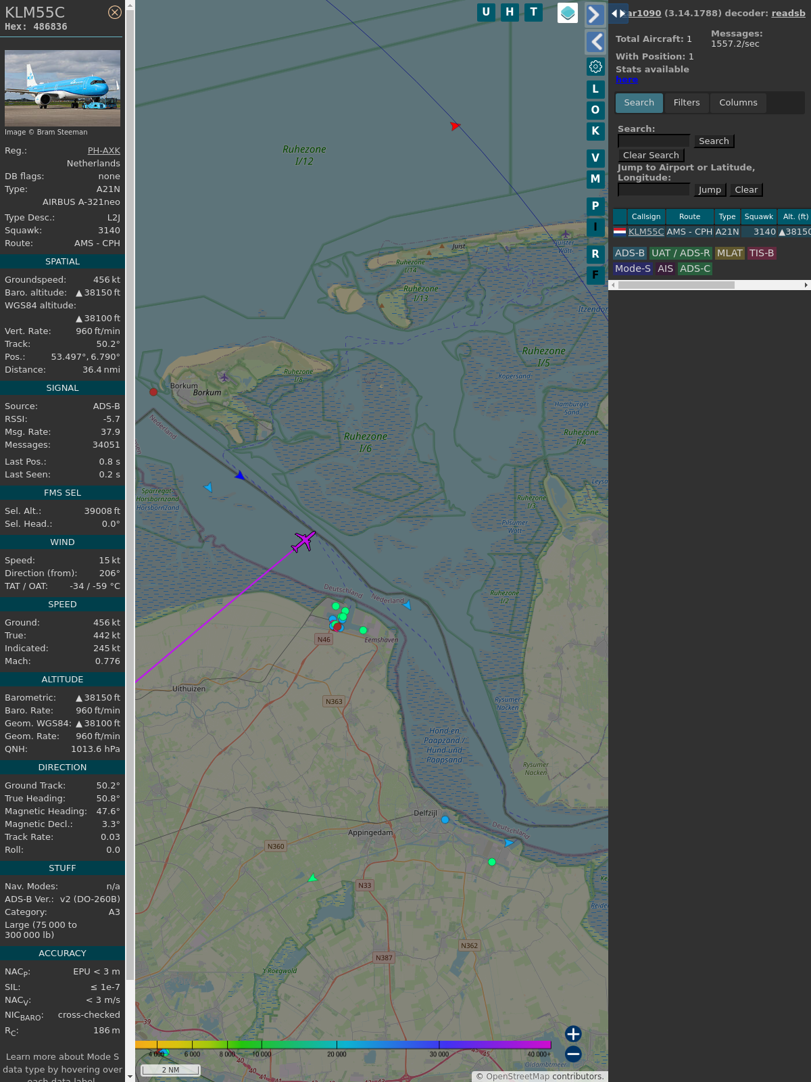Open the map layer selector icon
The width and height of the screenshot is (811, 1082).
pos(568,13)
